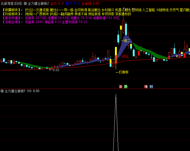Click the red 涨 marker icon

121,87
